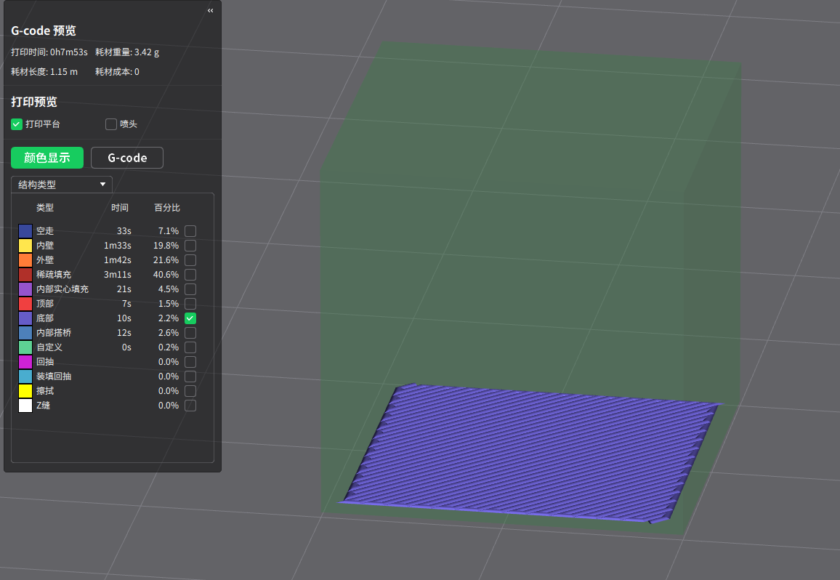Click the 空走 dark blue color swatch
The height and width of the screenshot is (580, 840).
pos(25,231)
